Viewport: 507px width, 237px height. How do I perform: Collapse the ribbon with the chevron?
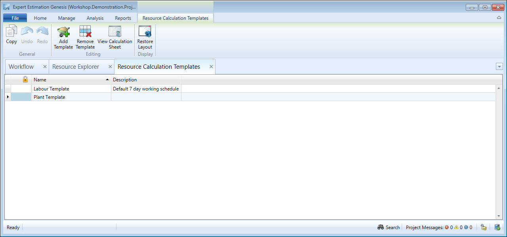tap(499, 18)
